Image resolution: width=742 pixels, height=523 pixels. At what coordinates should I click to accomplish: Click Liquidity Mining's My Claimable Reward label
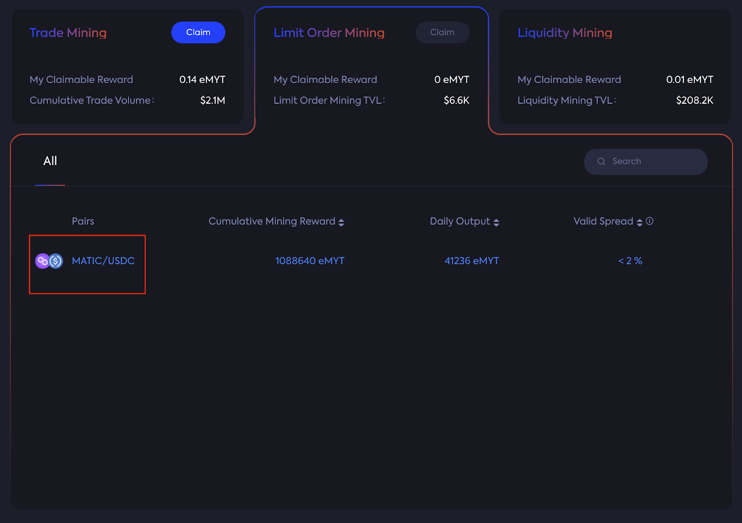click(569, 80)
